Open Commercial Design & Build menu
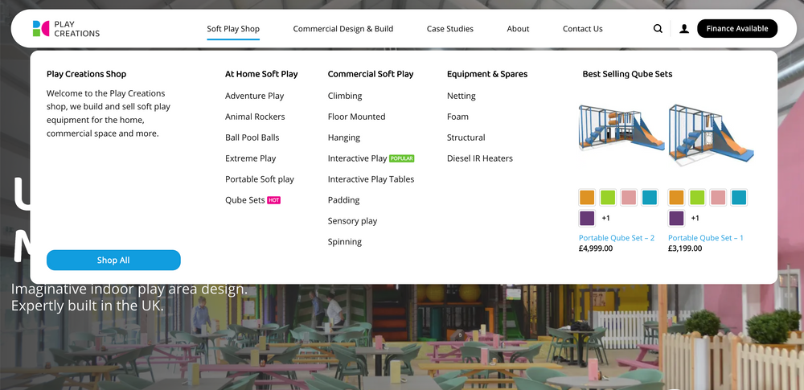 343,29
